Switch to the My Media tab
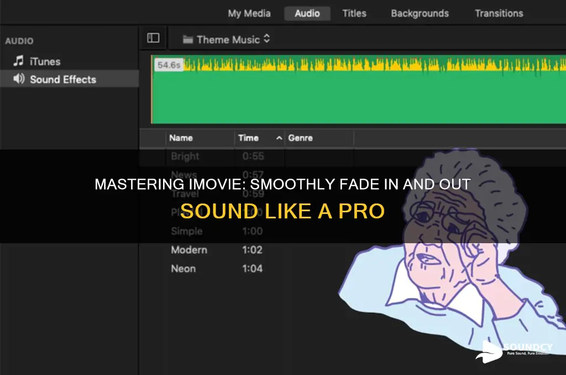Image resolution: width=566 pixels, height=375 pixels. tap(249, 14)
